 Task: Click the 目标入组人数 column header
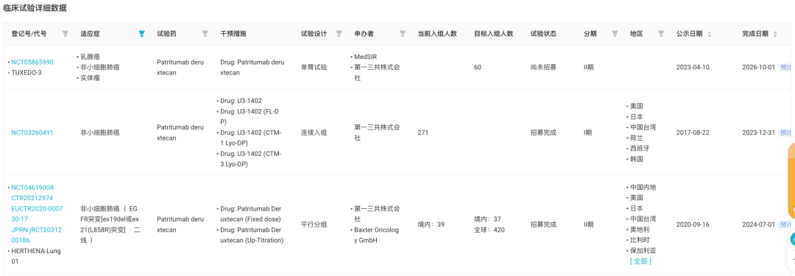(x=493, y=33)
